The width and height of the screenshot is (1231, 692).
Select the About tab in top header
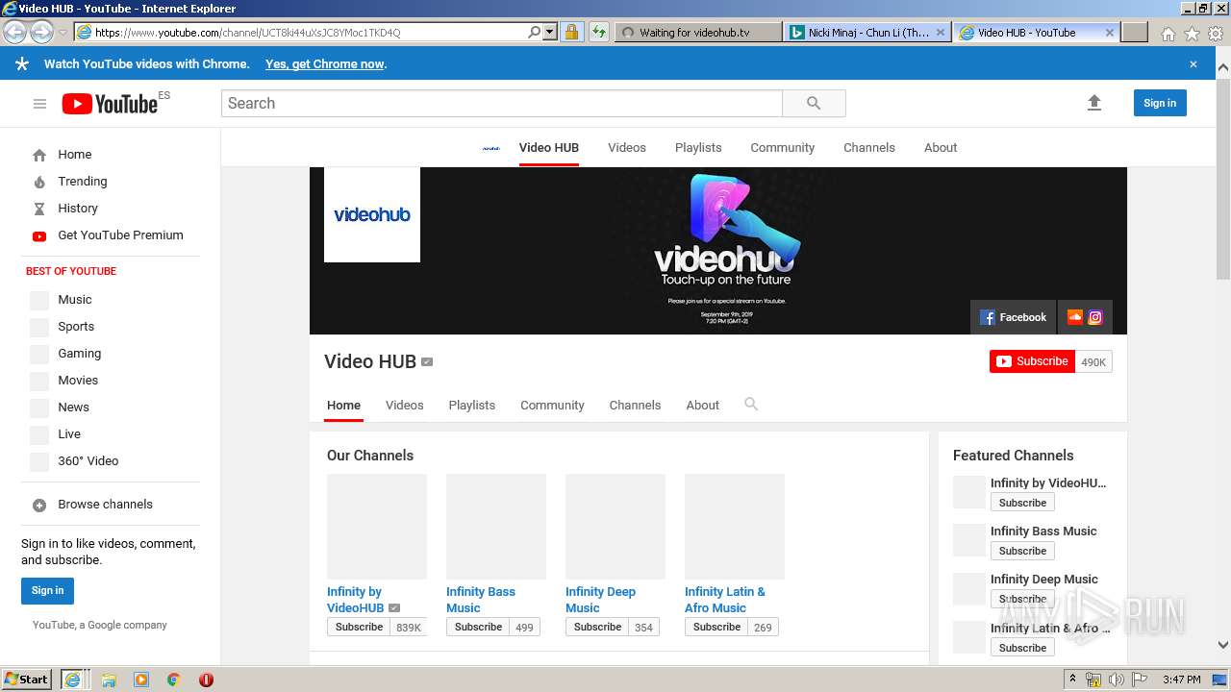tap(941, 148)
